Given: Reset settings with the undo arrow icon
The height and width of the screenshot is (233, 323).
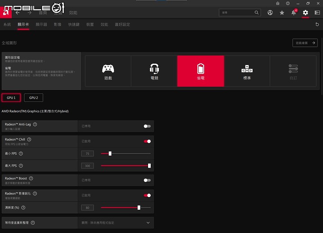Looking at the screenshot, I should (x=317, y=24).
